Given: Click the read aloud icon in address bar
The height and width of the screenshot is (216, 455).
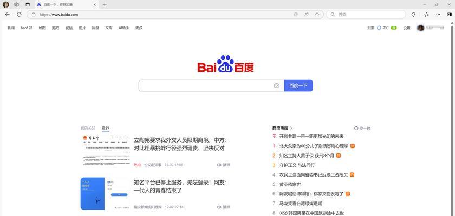Looking at the screenshot, I should point(307,15).
